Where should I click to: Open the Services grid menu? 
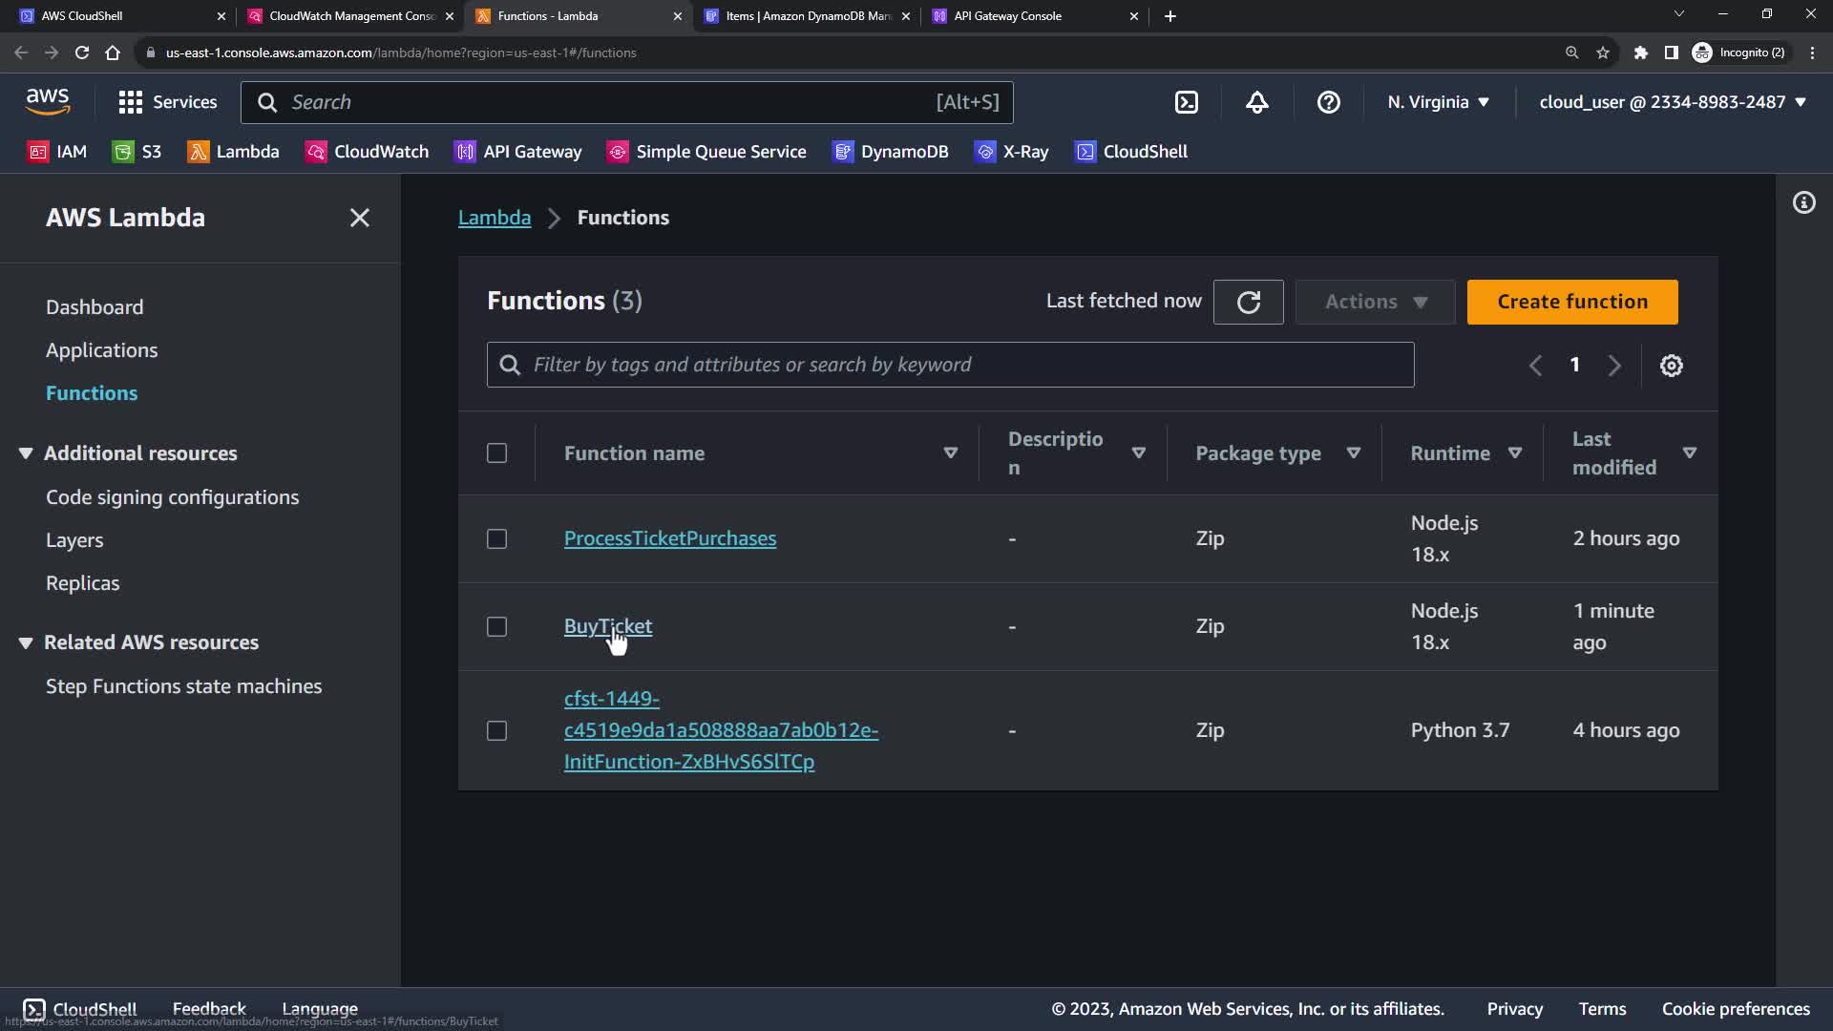[x=167, y=102]
